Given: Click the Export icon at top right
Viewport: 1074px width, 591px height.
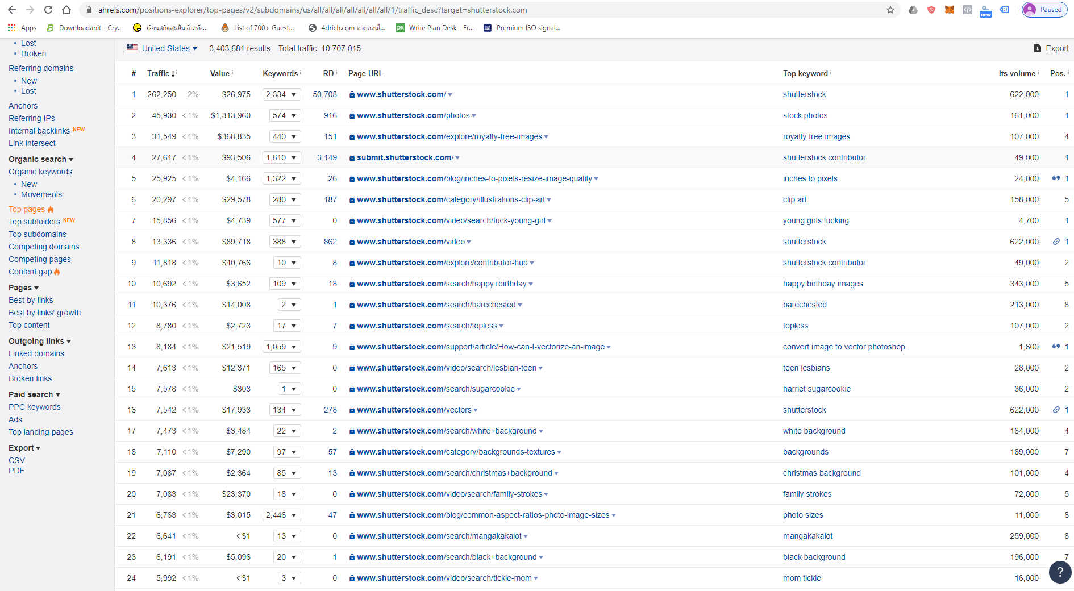Looking at the screenshot, I should click(x=1038, y=48).
